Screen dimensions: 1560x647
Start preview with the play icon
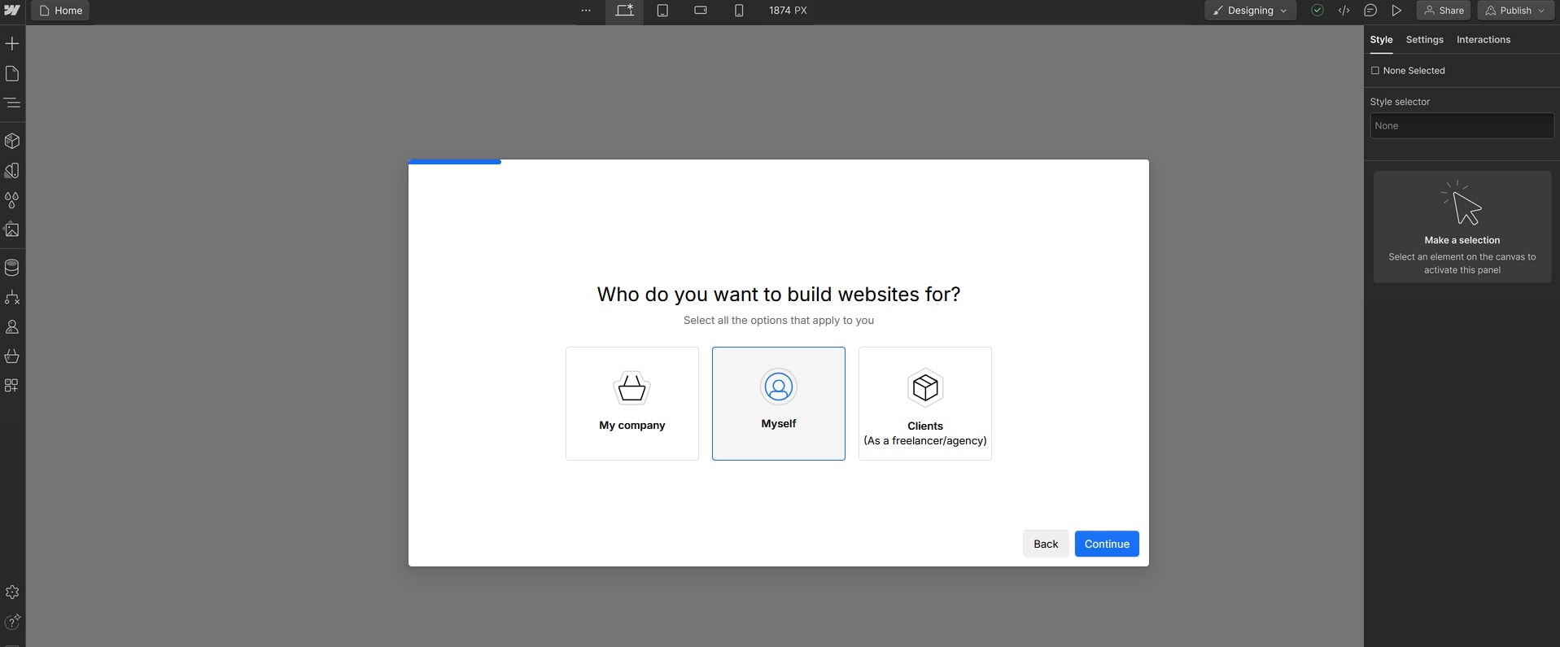click(x=1396, y=11)
